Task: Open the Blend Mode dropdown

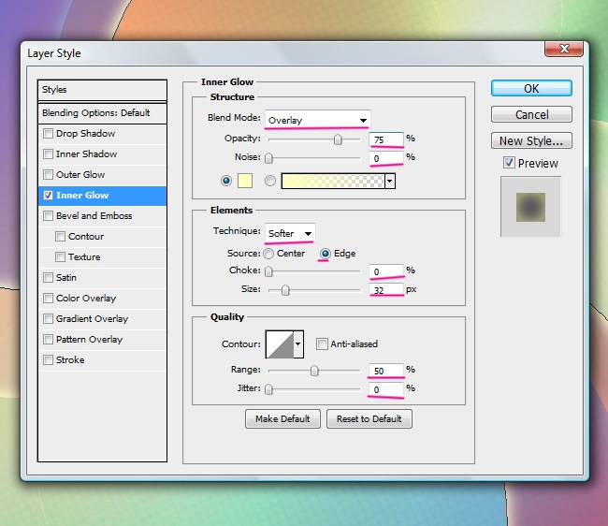Action: 317,120
